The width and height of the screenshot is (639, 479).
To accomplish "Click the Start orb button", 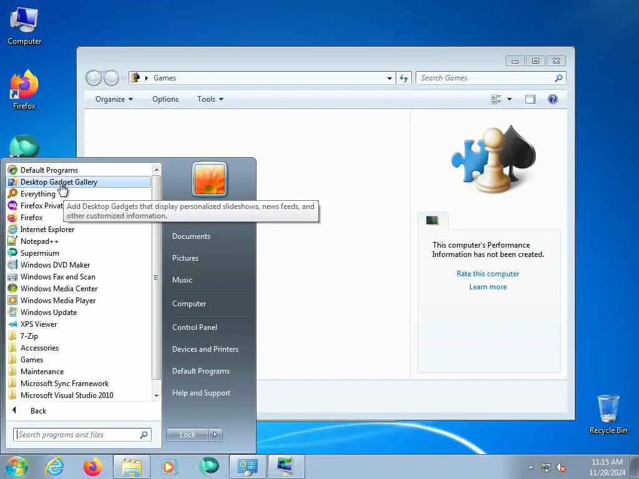I will [x=17, y=467].
